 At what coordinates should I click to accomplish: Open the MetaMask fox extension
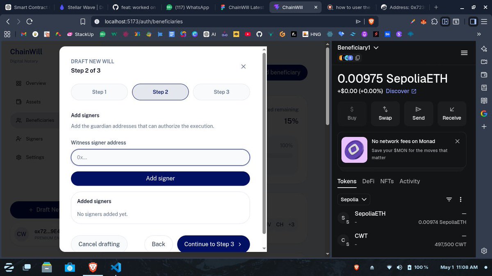424,21
